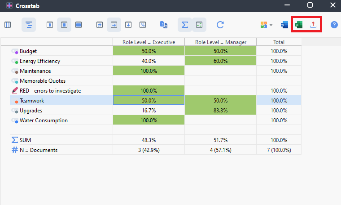Select the Upgrades row label
Screen dimensions: 341x205
[x=31, y=111]
